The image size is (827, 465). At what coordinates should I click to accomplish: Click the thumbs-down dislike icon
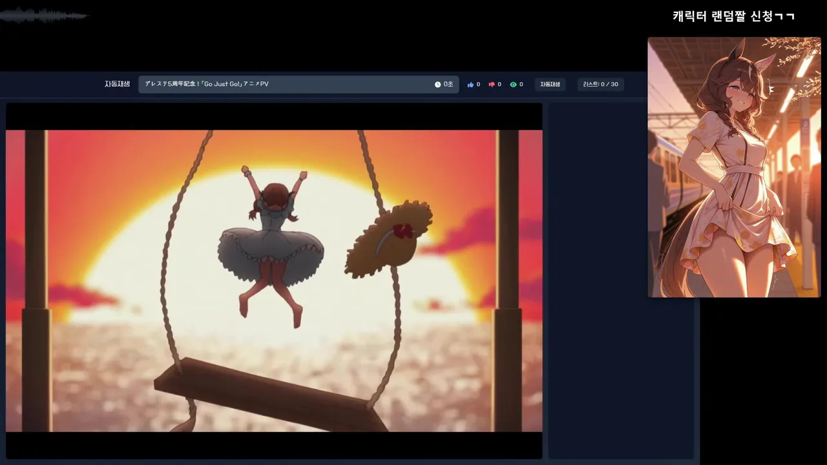point(492,85)
